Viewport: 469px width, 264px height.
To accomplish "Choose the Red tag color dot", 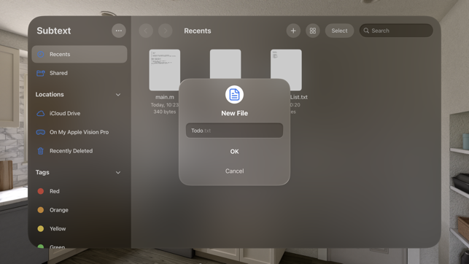I will click(x=41, y=191).
